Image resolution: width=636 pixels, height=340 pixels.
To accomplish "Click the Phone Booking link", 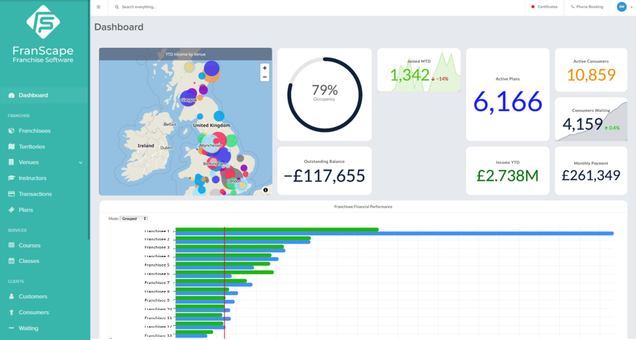I will coord(590,7).
